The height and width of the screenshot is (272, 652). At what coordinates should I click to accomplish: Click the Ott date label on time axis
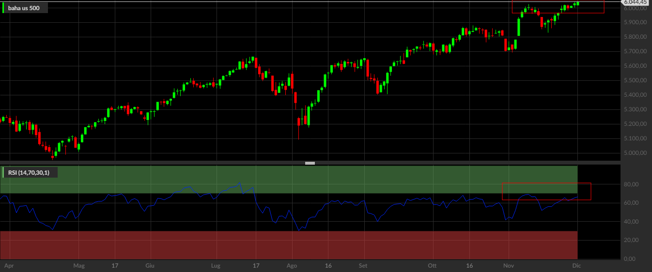click(x=433, y=266)
